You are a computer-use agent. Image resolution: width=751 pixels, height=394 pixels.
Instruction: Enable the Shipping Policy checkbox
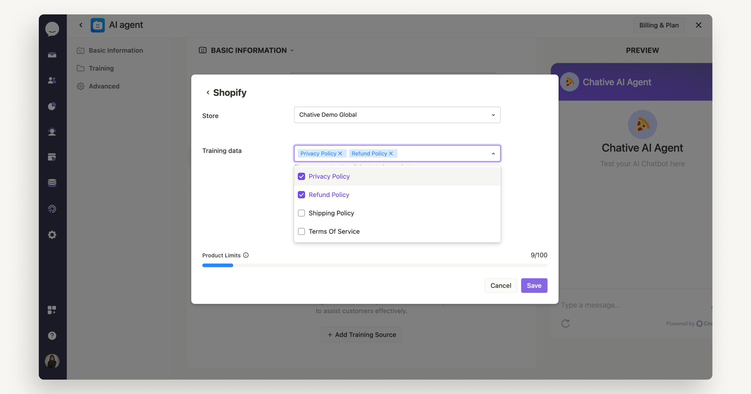pyautogui.click(x=301, y=213)
